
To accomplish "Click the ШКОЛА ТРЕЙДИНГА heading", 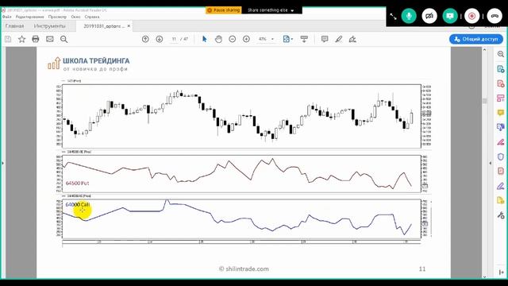I will coord(96,60).
